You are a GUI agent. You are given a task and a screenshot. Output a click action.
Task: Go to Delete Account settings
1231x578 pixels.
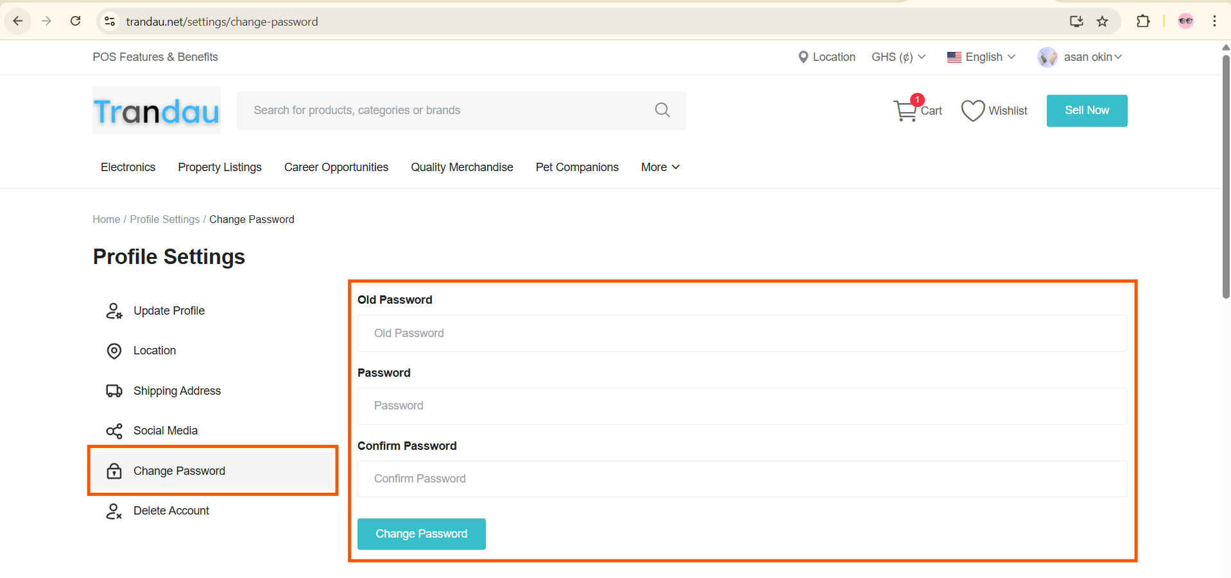point(171,511)
